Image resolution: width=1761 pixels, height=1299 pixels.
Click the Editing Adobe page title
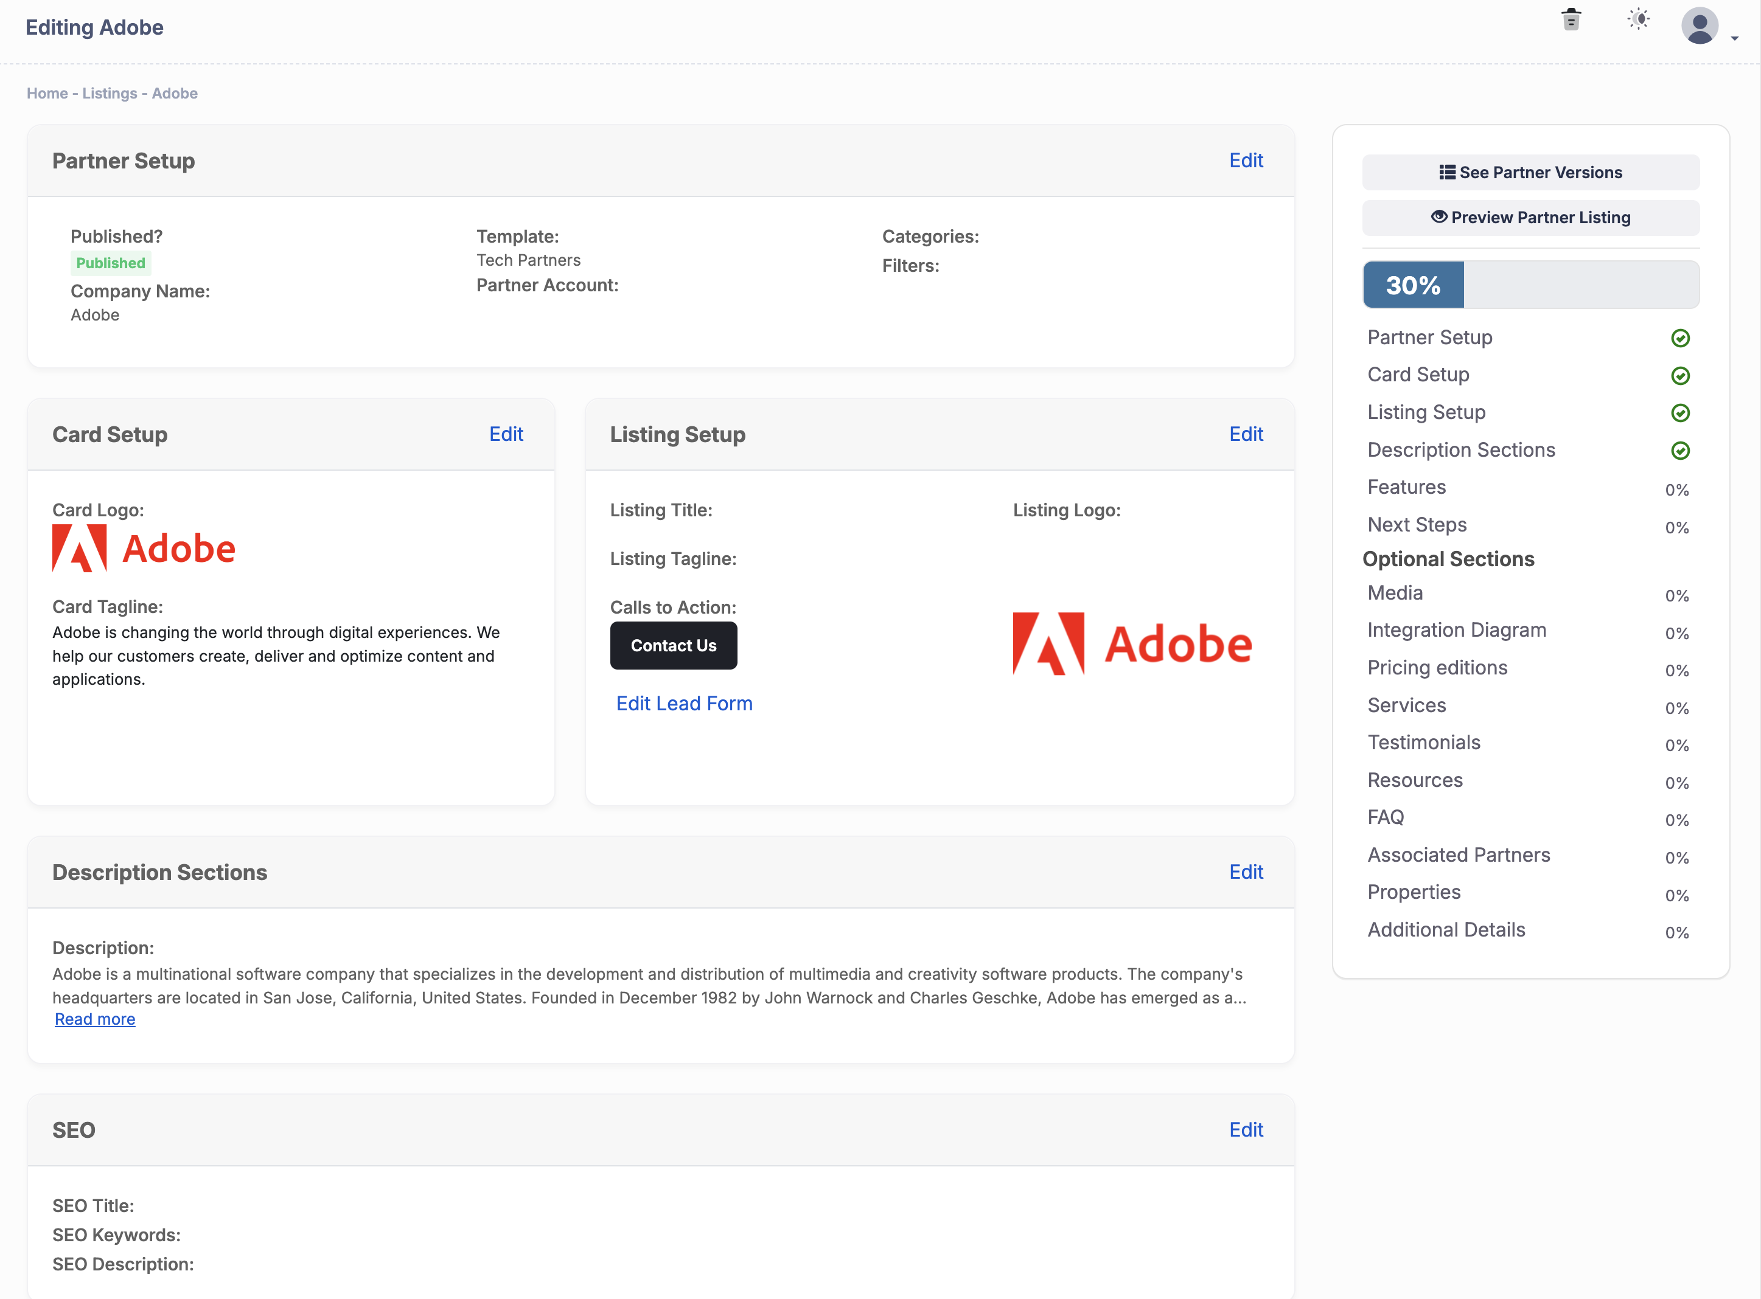click(x=94, y=27)
